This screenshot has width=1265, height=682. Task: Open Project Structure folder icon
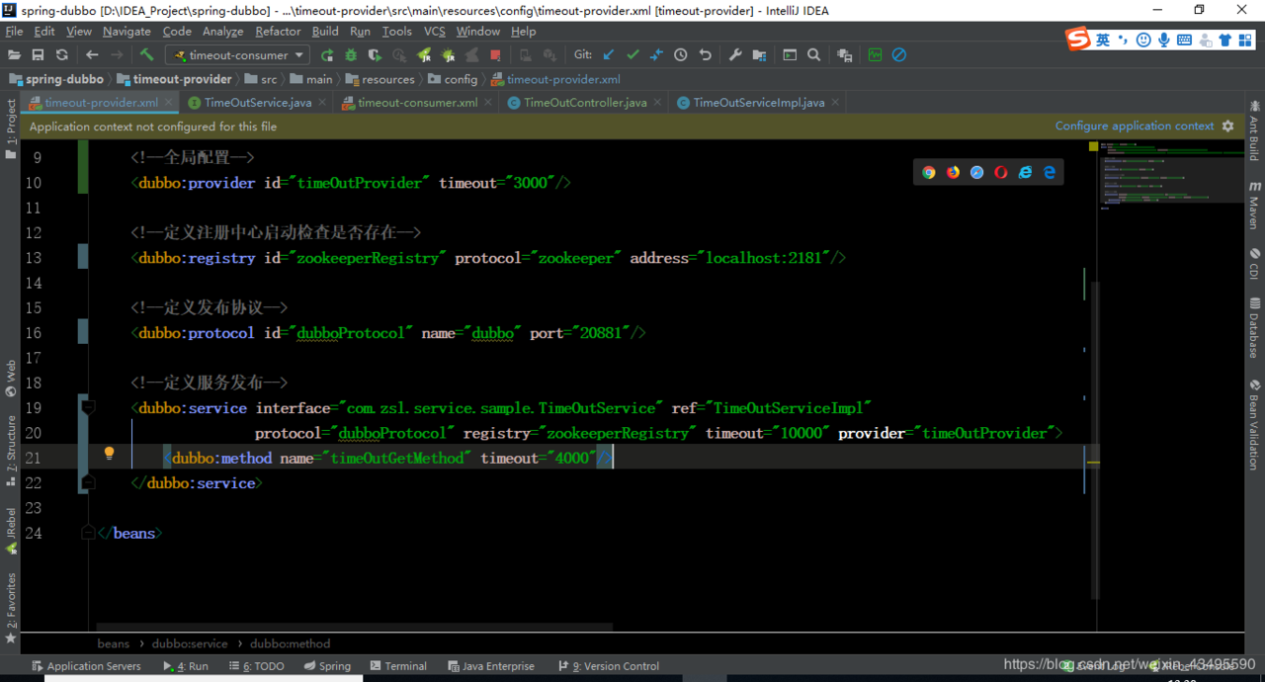click(760, 55)
